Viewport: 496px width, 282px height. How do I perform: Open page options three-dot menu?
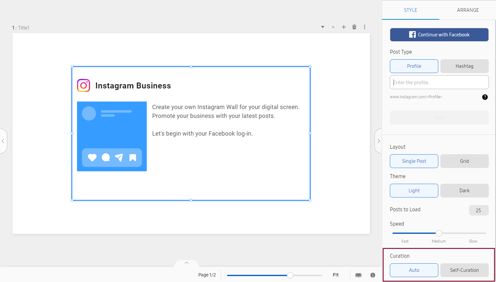point(365,27)
